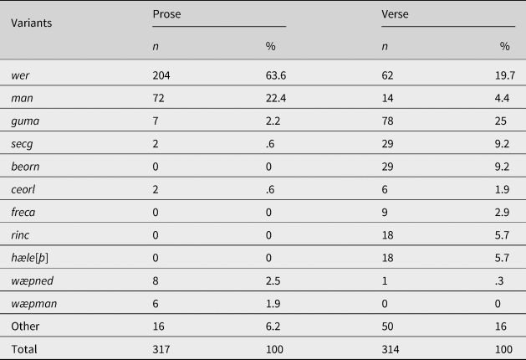The width and height of the screenshot is (526, 360).
Task: Click the 'secg' row label
Action: click(22, 143)
